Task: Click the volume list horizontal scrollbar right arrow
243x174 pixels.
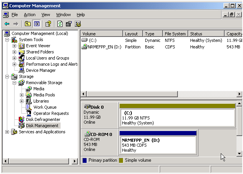Action: (x=240, y=94)
